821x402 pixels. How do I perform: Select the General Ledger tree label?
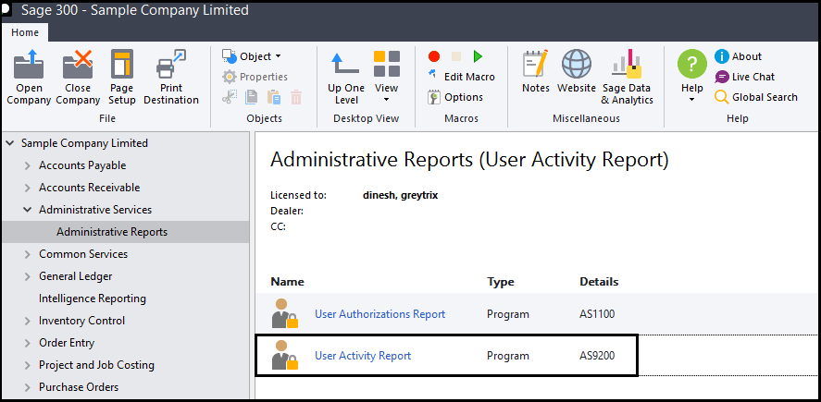pyautogui.click(x=75, y=276)
